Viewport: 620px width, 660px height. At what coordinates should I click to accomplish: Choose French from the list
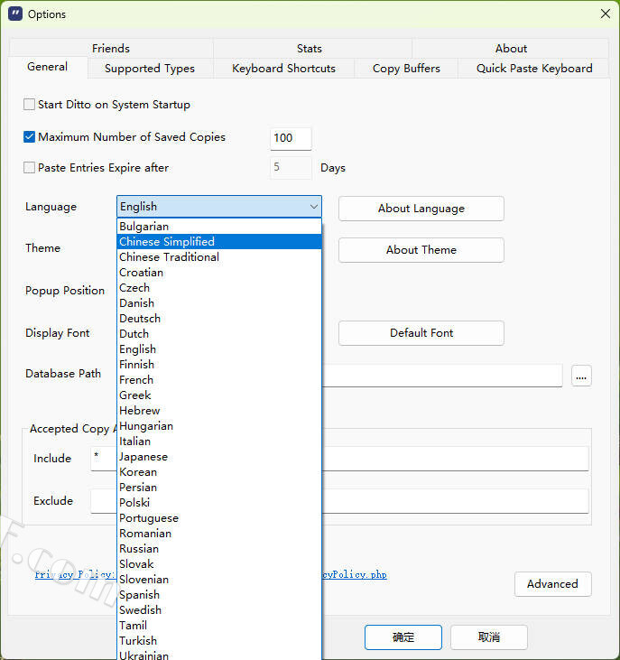point(219,380)
